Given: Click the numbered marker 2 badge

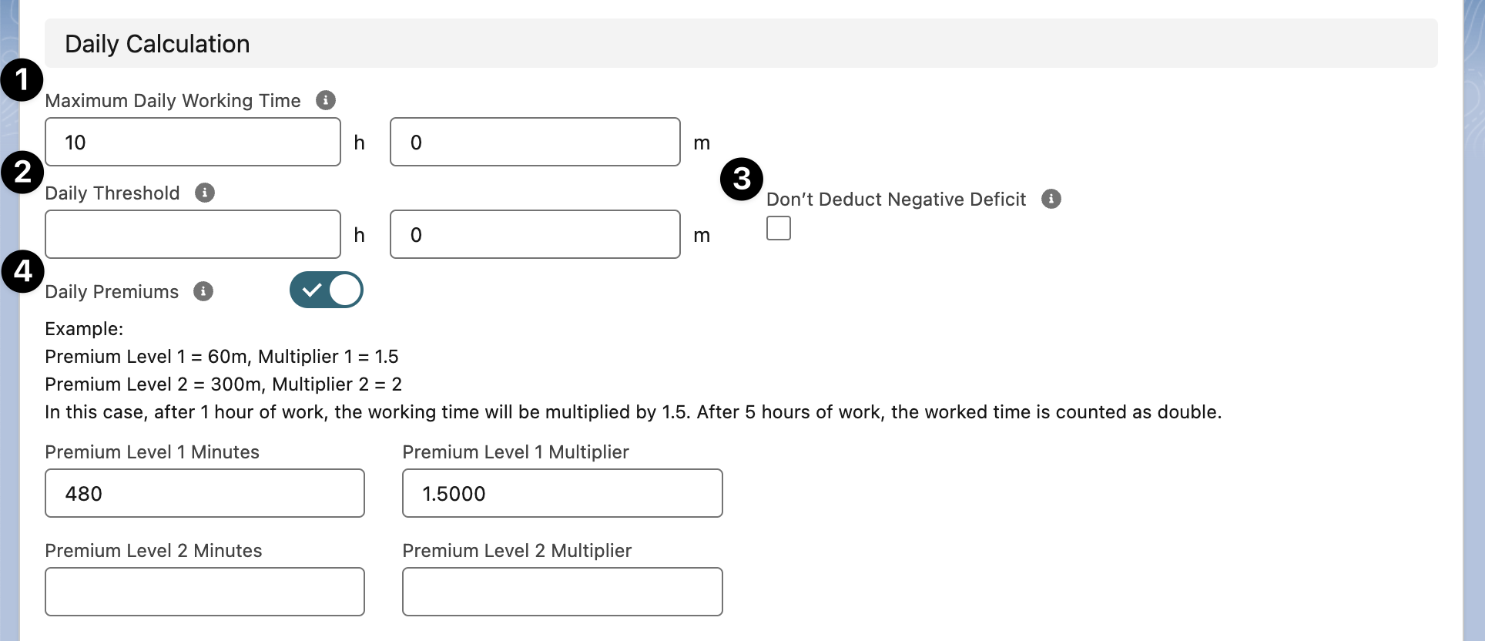Looking at the screenshot, I should [22, 173].
